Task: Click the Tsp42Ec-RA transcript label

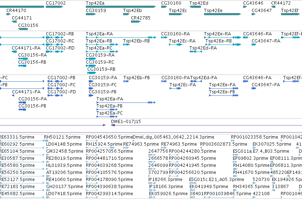Action: coord(182,41)
